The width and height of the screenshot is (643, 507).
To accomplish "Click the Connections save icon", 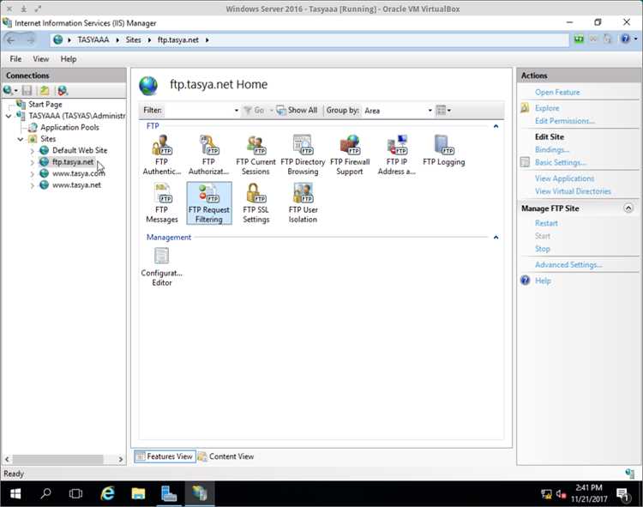I will (27, 90).
